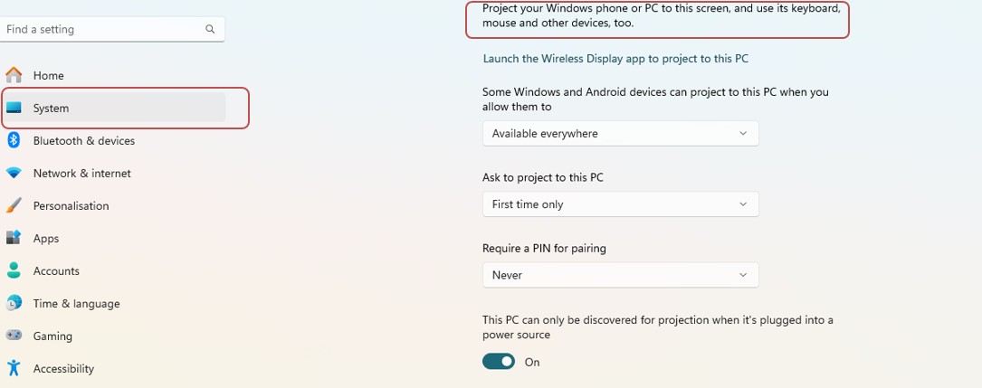Screen dimensions: 982x388
Task: Toggle off the plugged-in discovery switch
Action: [499, 362]
